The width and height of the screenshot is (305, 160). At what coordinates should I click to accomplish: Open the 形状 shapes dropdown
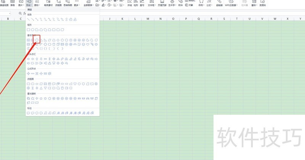click(x=29, y=3)
